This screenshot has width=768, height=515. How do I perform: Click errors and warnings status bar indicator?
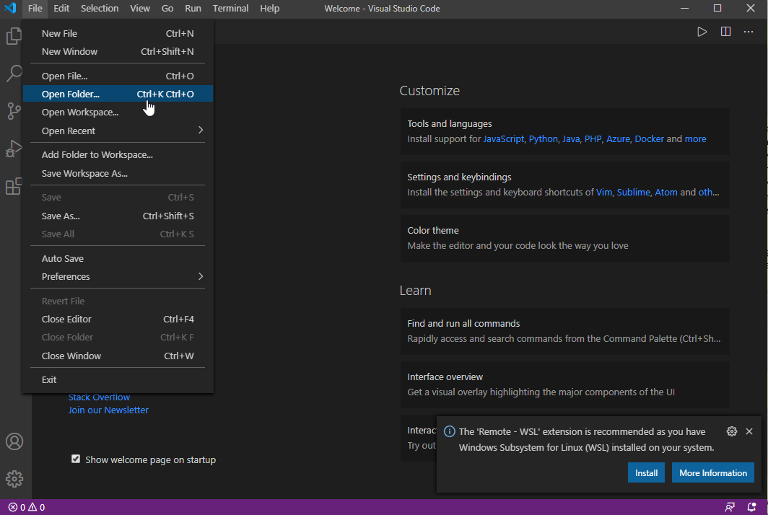click(x=27, y=507)
